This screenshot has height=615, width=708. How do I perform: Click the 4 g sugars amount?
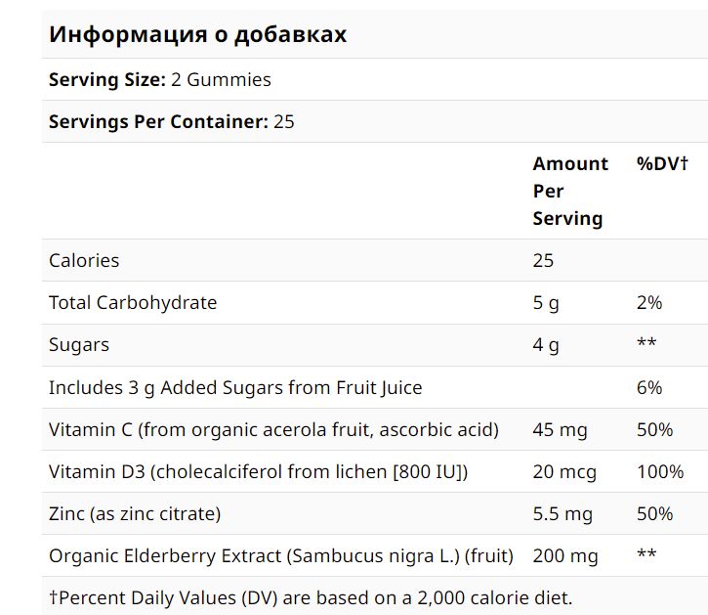(x=546, y=345)
